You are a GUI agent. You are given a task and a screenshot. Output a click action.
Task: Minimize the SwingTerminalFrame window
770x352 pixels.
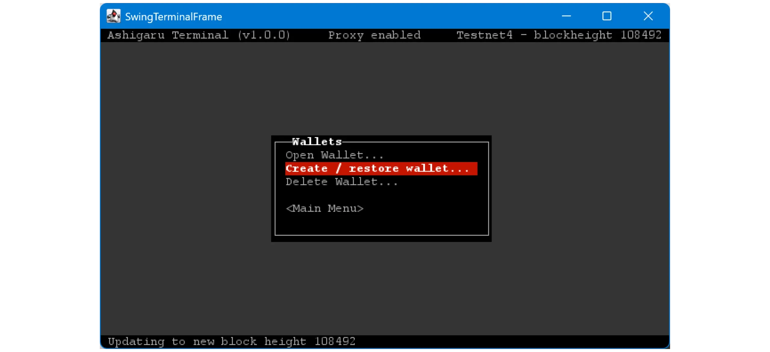tap(566, 16)
